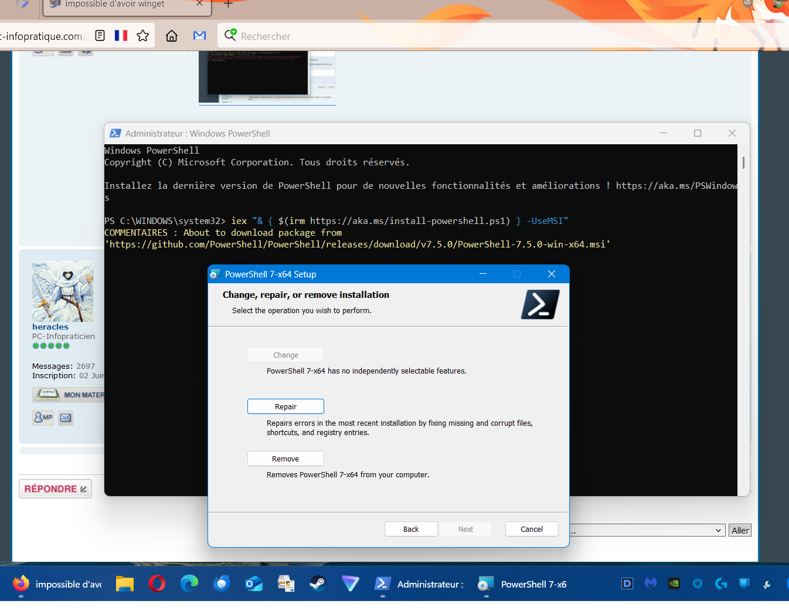Open the MON MATERIEL button

pos(69,395)
